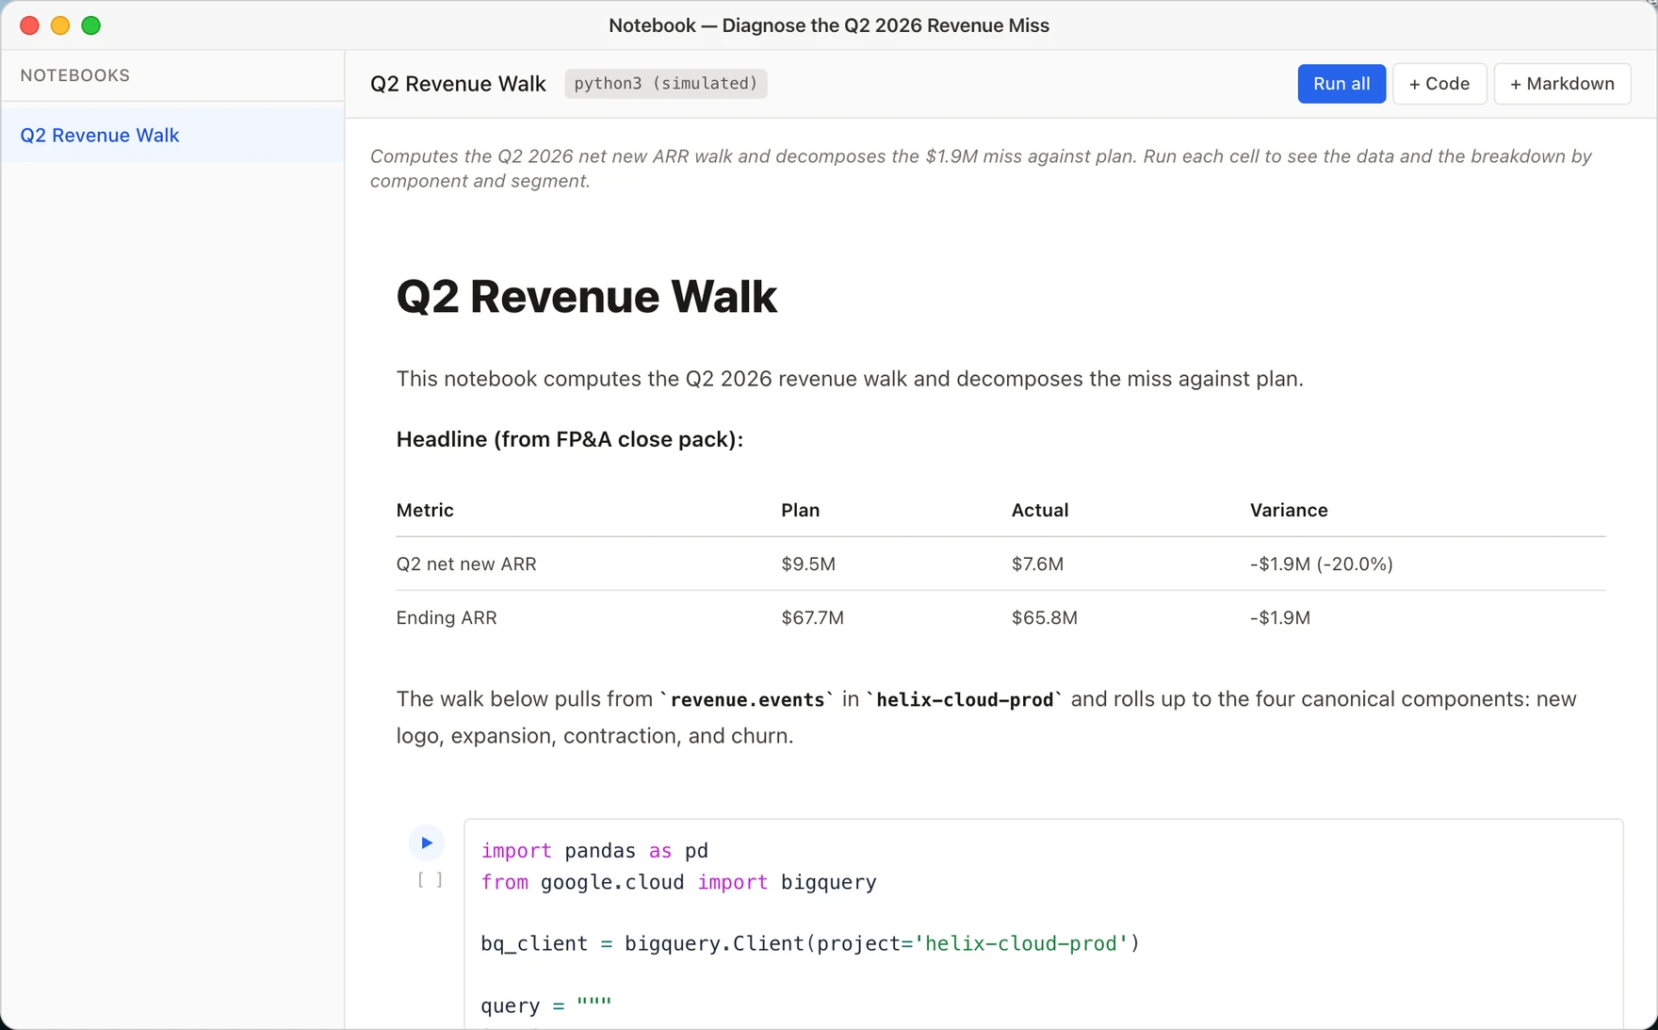Screen dimensions: 1658x1030
Task: Click the $7.6M actual value
Action: pos(1037,564)
